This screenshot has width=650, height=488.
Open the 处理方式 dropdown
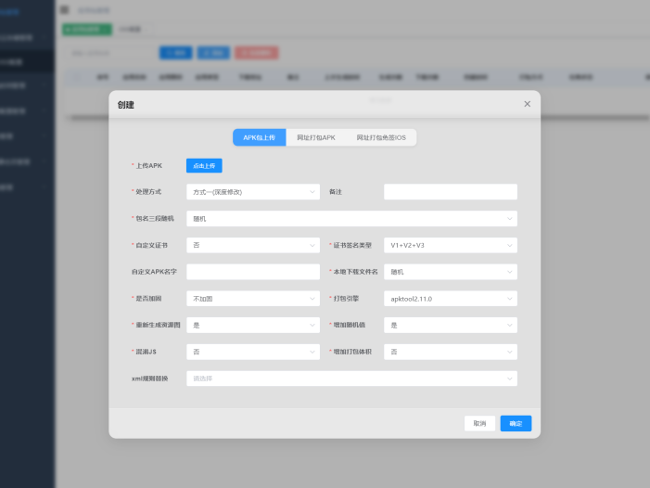(x=252, y=192)
